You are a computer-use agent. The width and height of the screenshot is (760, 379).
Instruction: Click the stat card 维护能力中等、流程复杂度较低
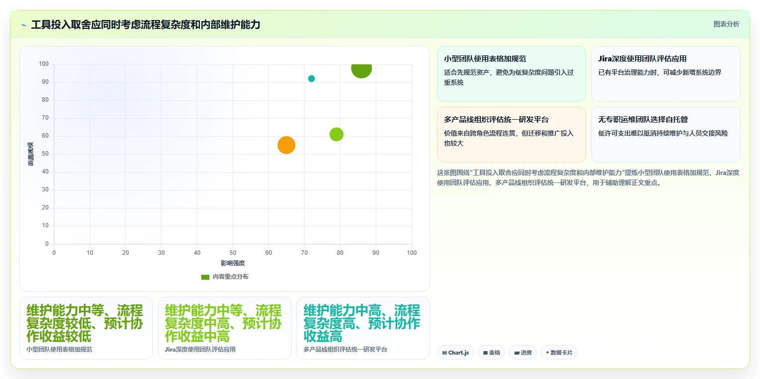(86, 328)
